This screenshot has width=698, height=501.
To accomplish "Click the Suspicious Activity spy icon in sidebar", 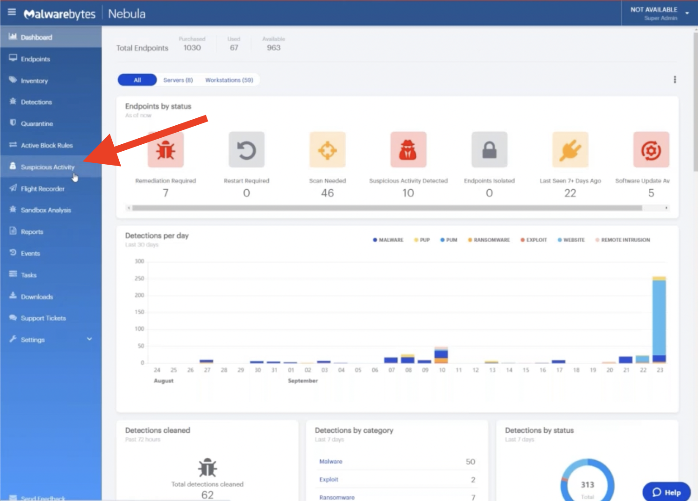I will coord(13,166).
